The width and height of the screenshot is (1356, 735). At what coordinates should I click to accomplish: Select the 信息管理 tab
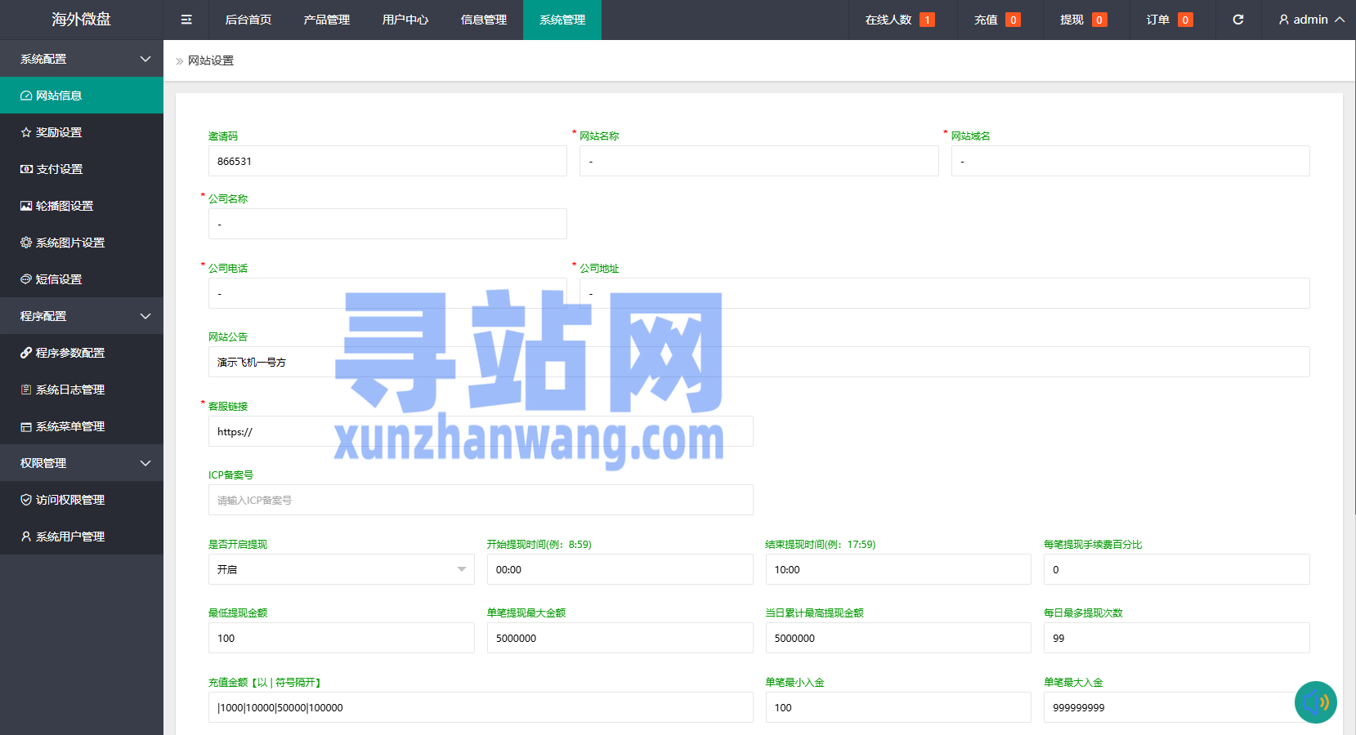pyautogui.click(x=484, y=20)
